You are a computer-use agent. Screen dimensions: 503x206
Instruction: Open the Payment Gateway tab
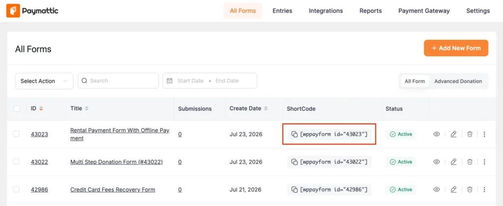point(424,11)
